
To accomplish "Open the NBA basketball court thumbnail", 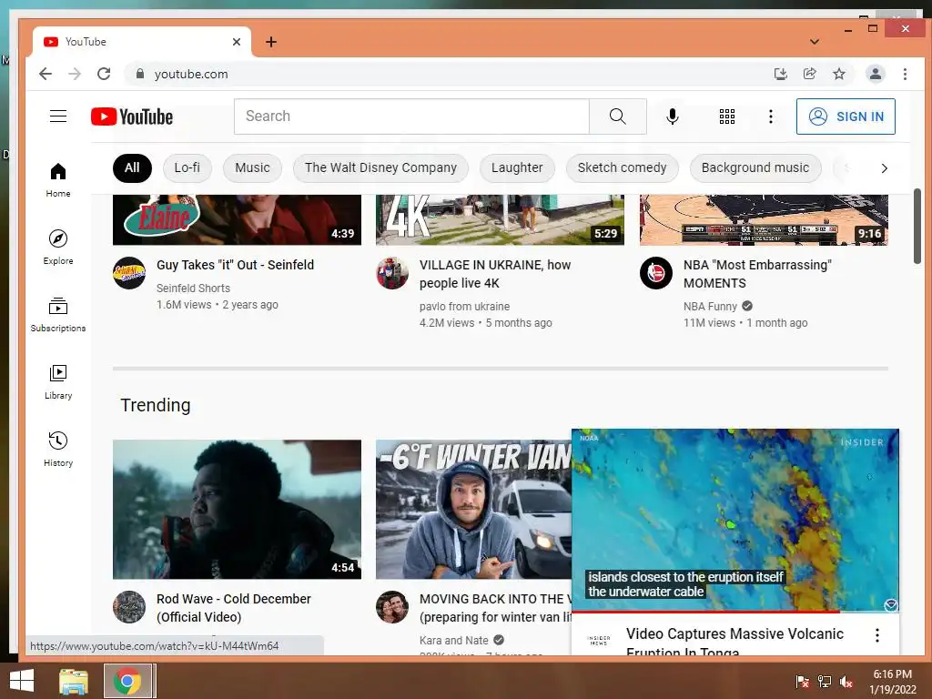I will point(764,219).
